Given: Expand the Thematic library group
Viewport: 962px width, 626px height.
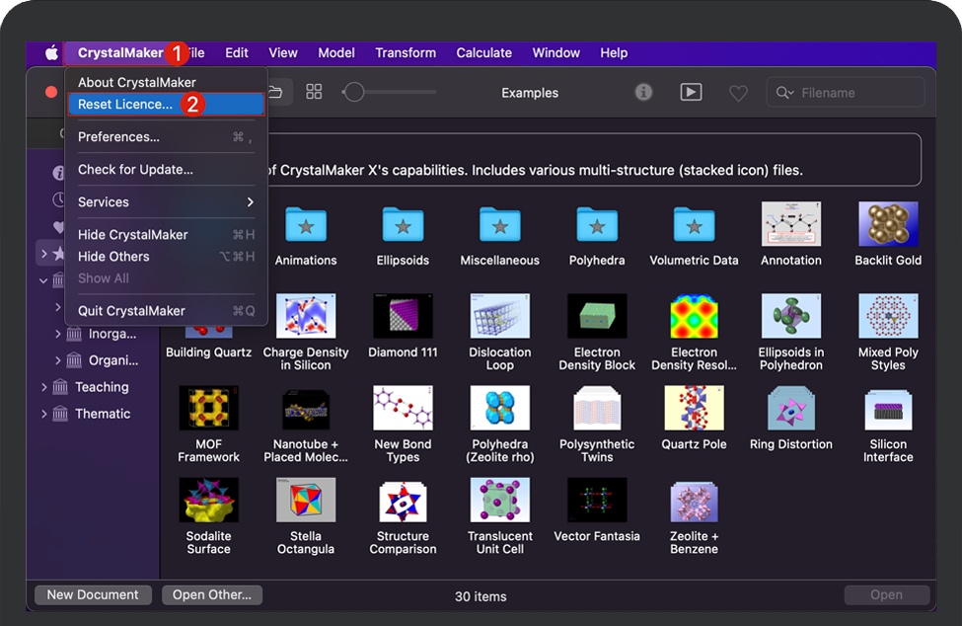Looking at the screenshot, I should pyautogui.click(x=43, y=414).
